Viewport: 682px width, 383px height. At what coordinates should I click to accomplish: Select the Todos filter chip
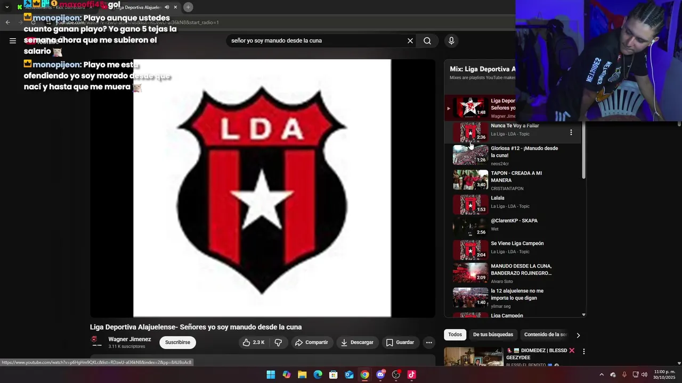pos(455,335)
